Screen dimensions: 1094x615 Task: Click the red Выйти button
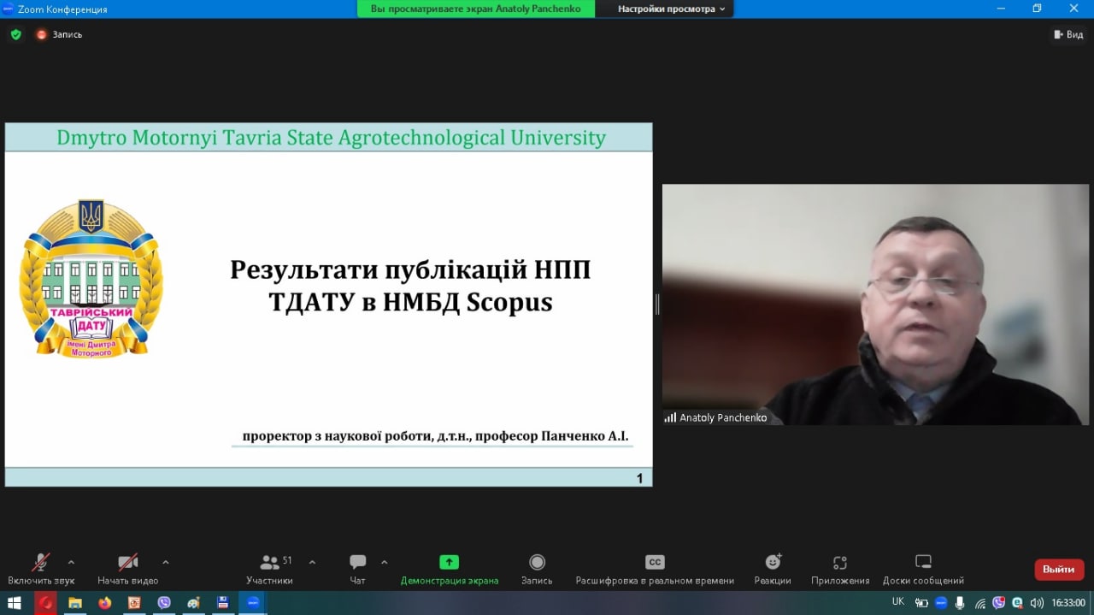click(x=1058, y=570)
